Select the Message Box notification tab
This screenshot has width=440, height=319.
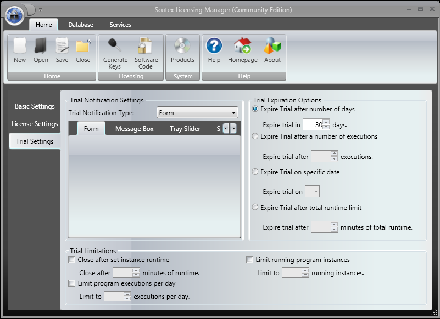click(134, 129)
